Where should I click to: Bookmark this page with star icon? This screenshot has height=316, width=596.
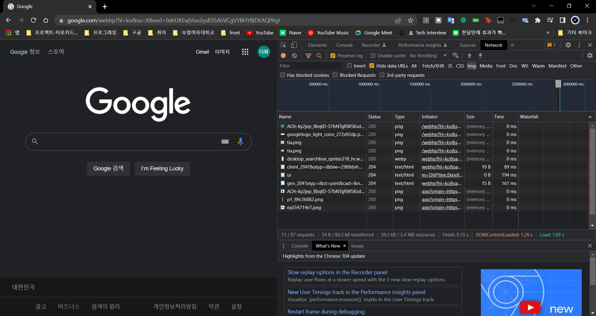click(410, 20)
